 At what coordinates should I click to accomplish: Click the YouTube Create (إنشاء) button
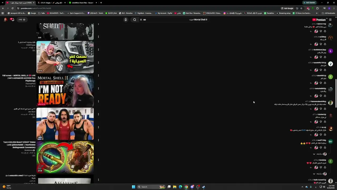[x=22, y=20]
